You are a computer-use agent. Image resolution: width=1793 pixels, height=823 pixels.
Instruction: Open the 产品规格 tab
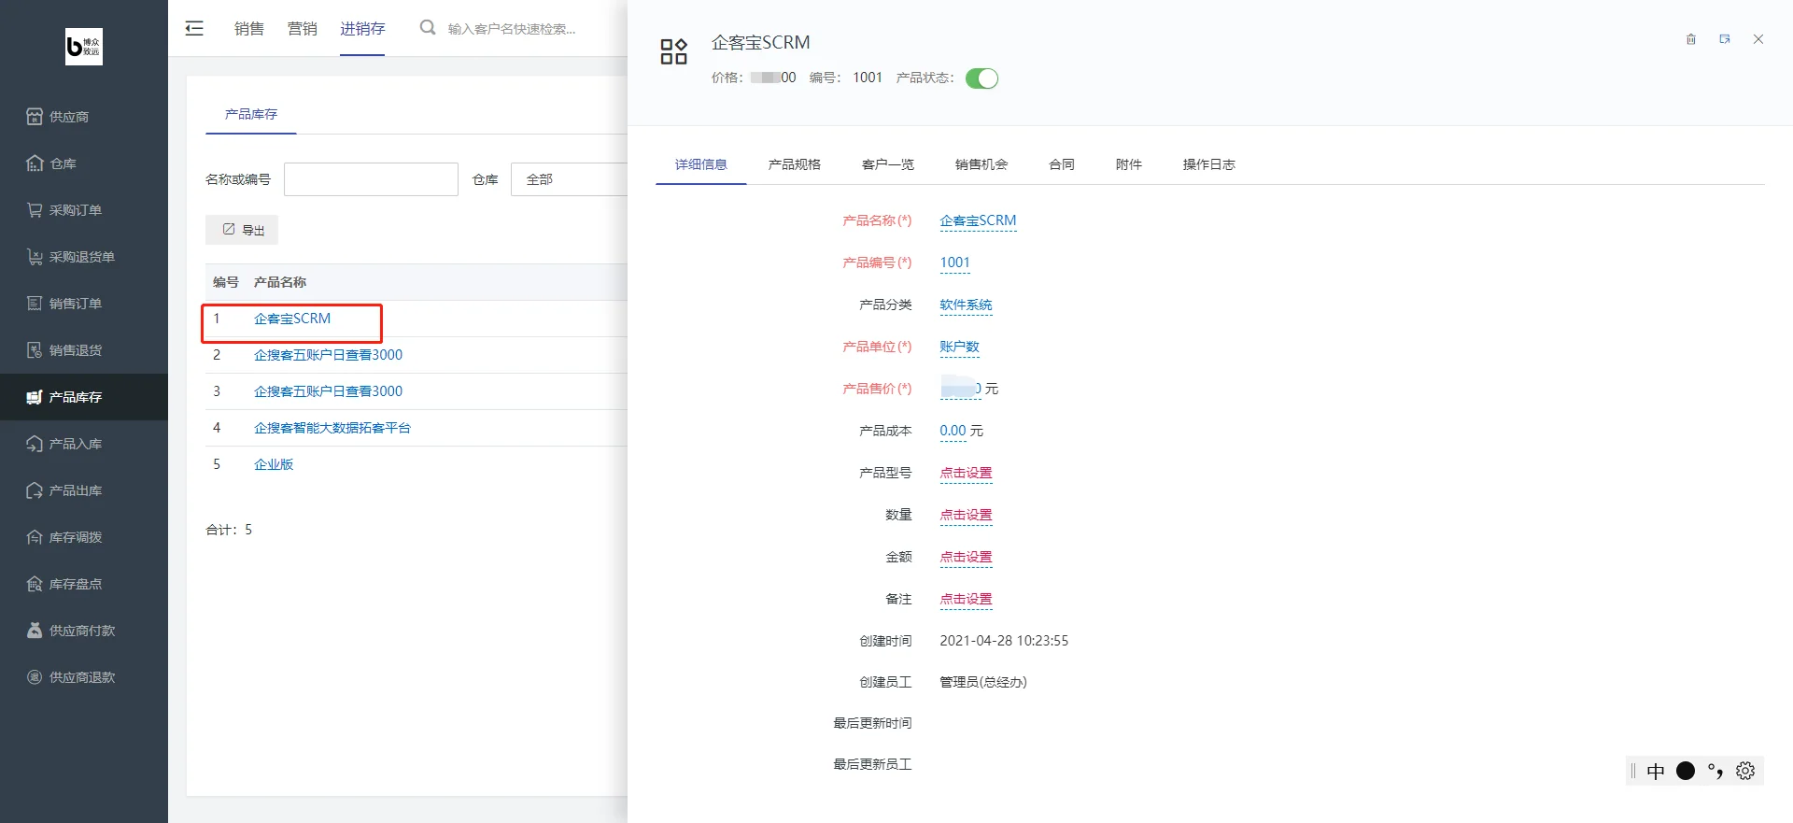click(795, 164)
